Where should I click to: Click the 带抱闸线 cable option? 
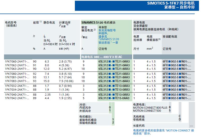(x=139, y=119)
